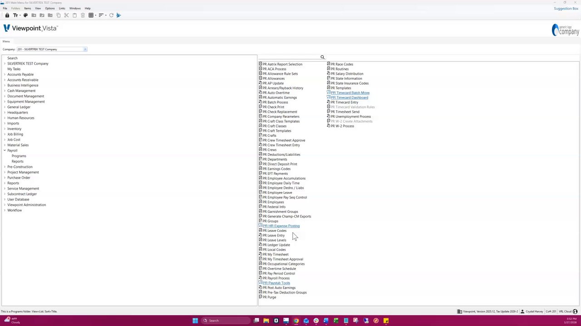Open the PR HR Expense Posting link
Viewport: 581px width, 326px height.
pos(281,226)
